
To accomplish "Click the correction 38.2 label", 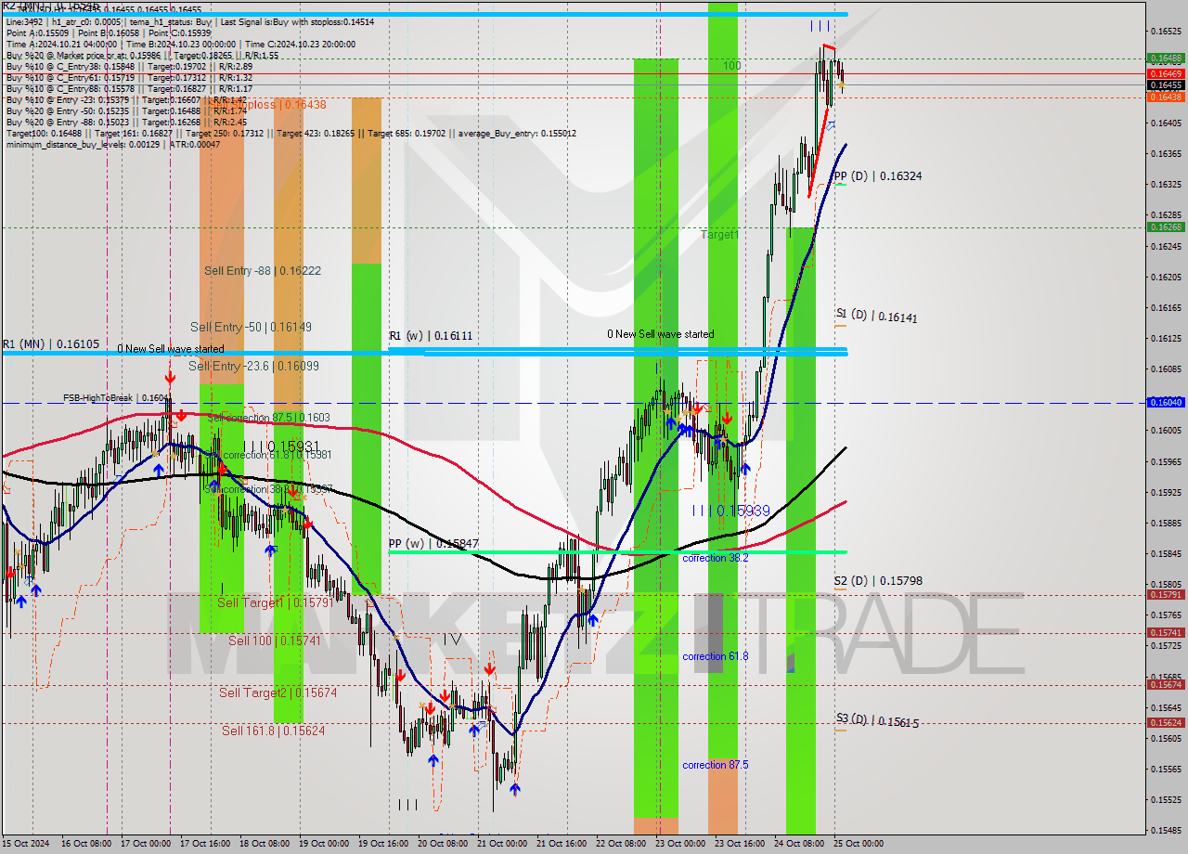I will [x=715, y=558].
